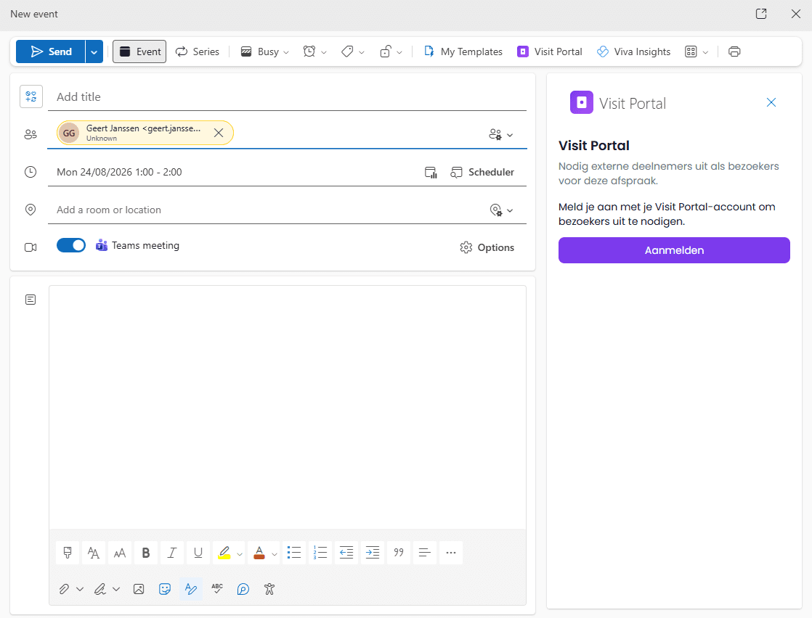The width and height of the screenshot is (812, 618).
Task: Switch to Series recurrence
Action: pyautogui.click(x=198, y=51)
